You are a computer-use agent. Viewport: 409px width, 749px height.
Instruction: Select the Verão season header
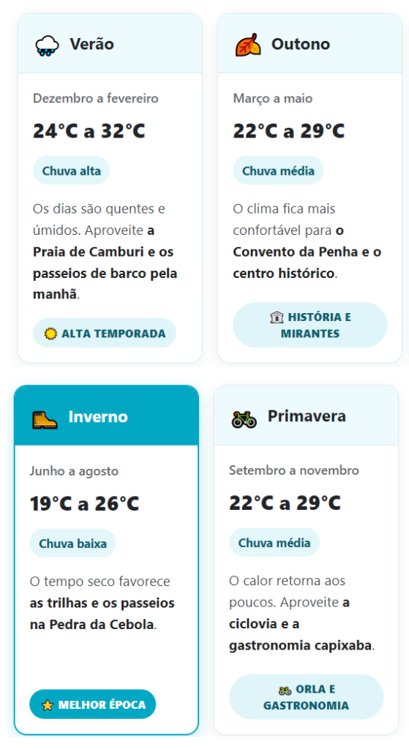(110, 44)
